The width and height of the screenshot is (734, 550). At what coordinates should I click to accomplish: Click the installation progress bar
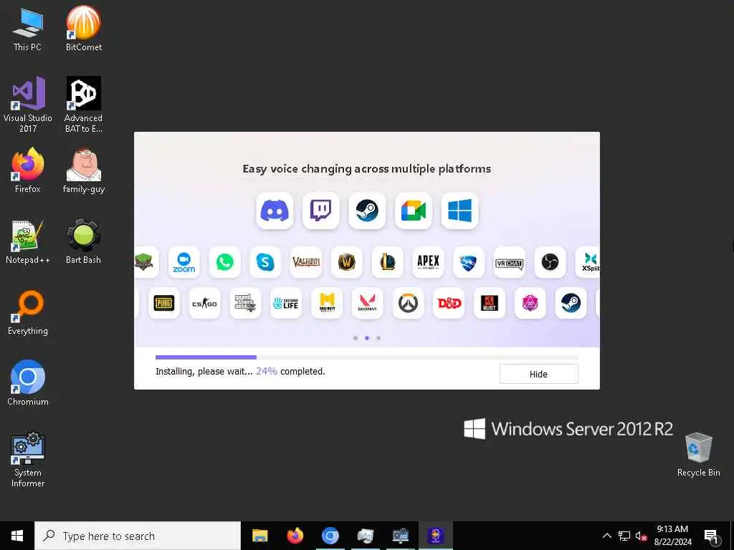click(x=366, y=357)
